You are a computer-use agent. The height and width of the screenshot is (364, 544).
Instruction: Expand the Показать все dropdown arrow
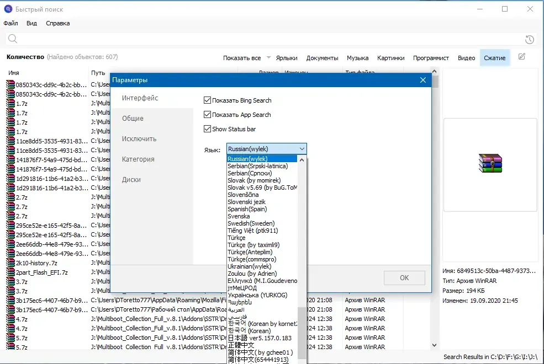pyautogui.click(x=268, y=57)
